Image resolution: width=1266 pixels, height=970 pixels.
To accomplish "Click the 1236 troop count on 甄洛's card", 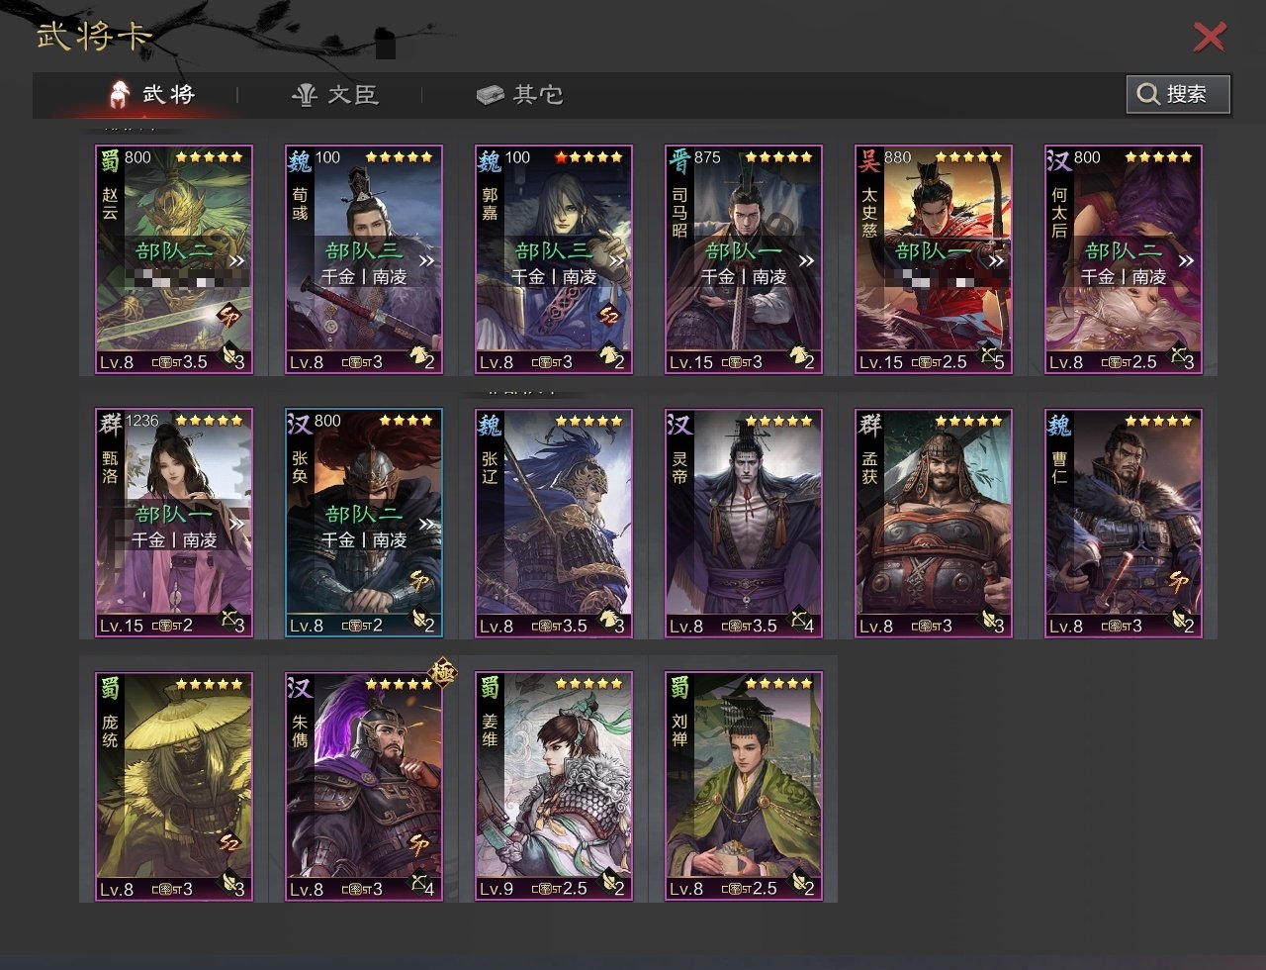I will [141, 421].
